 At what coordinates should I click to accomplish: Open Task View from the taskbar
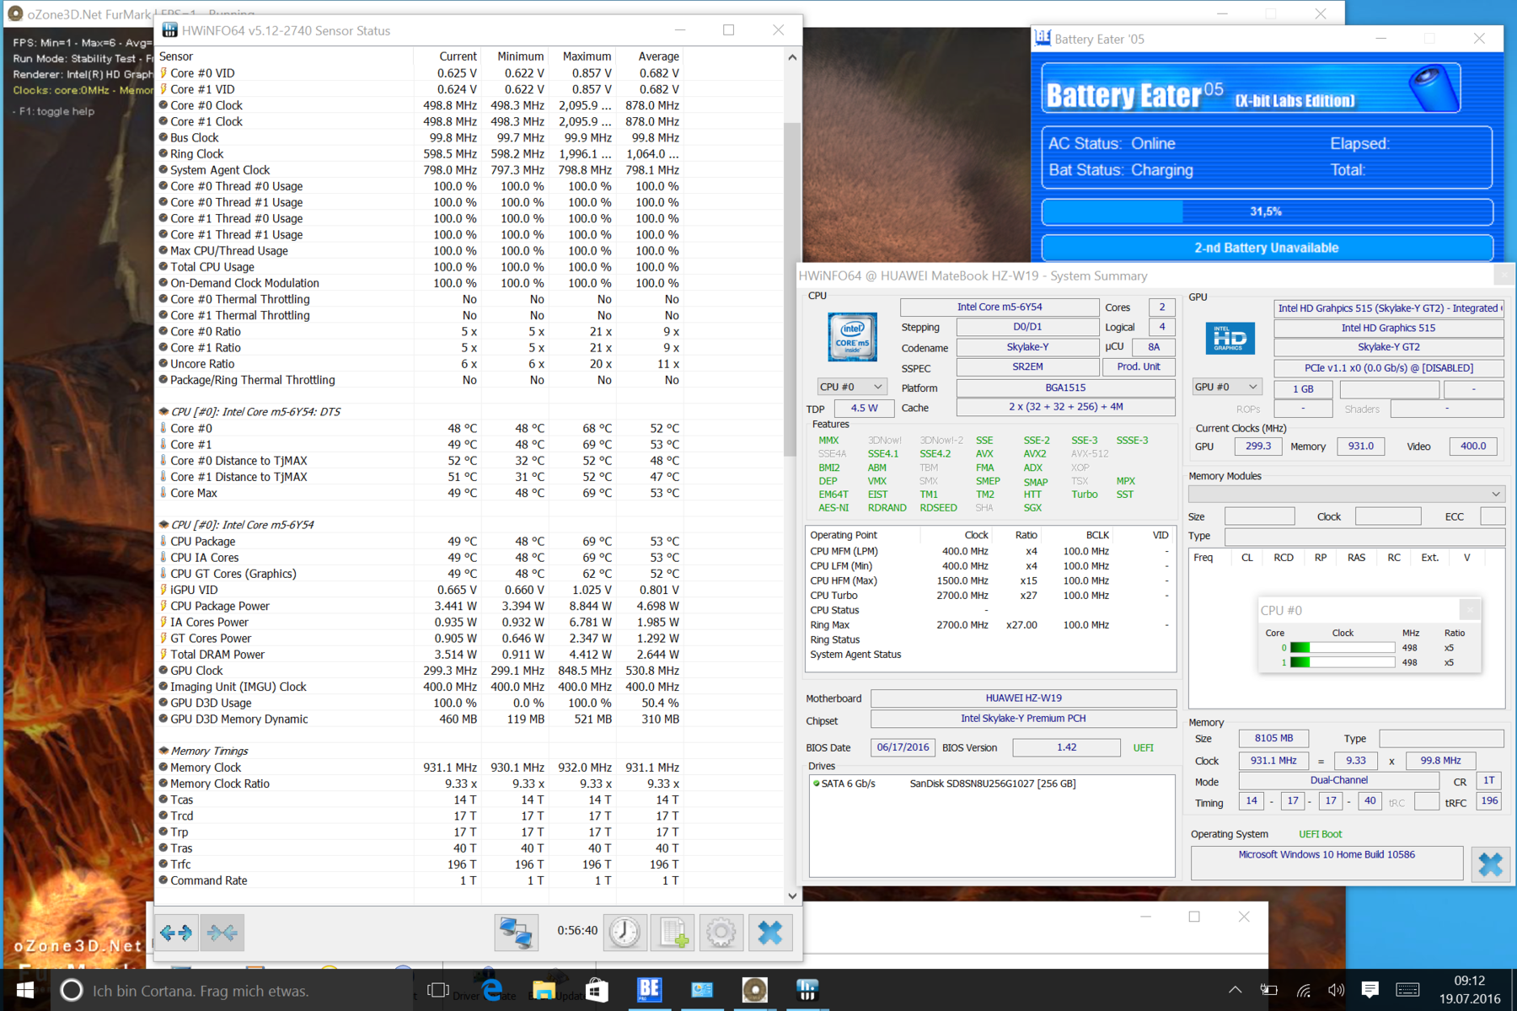click(438, 990)
